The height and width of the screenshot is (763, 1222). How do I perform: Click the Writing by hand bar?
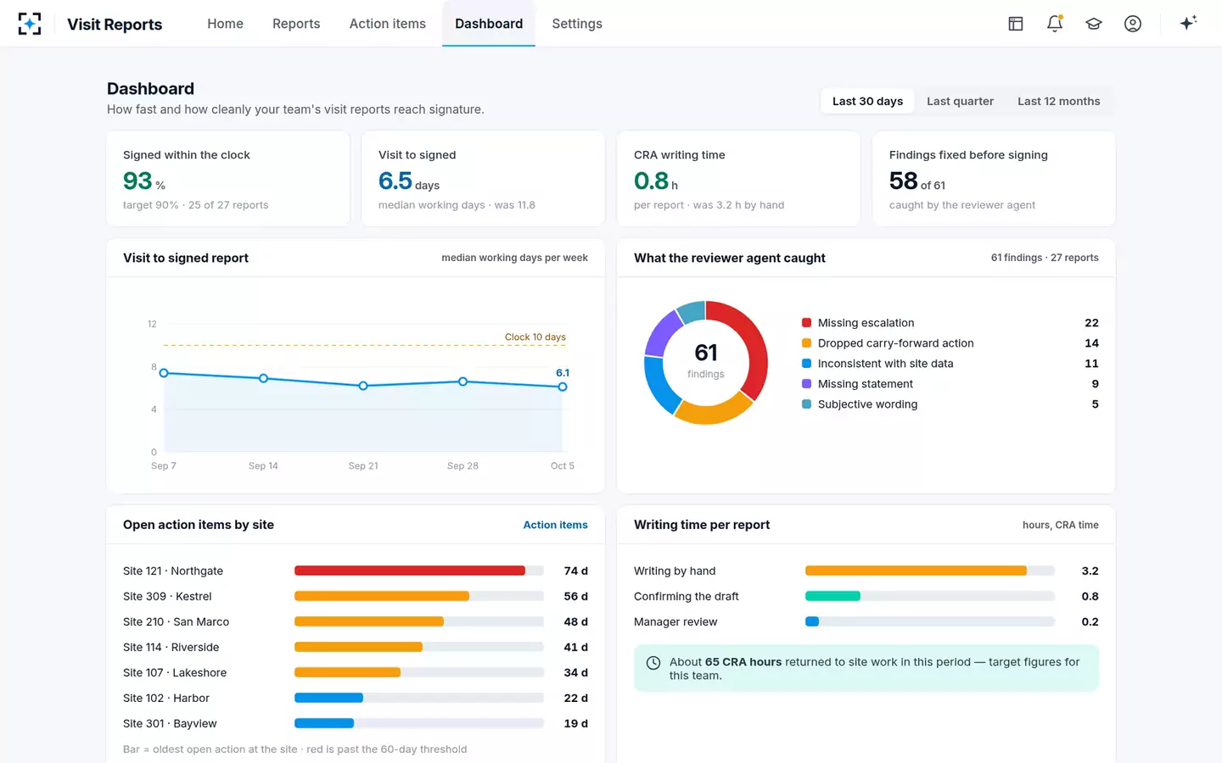(x=916, y=571)
